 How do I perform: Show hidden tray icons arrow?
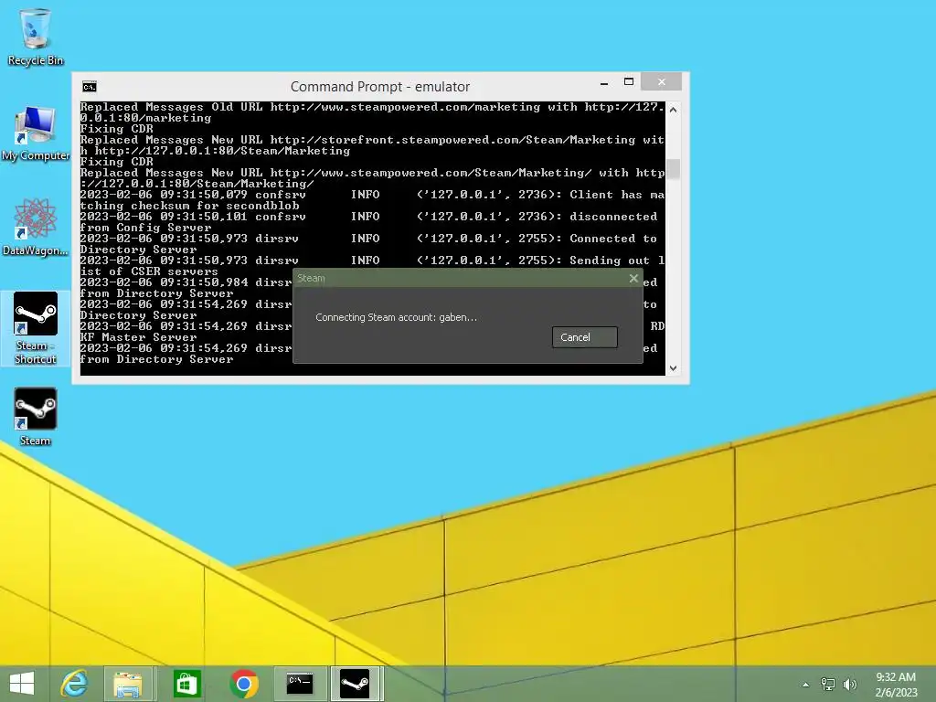(805, 685)
